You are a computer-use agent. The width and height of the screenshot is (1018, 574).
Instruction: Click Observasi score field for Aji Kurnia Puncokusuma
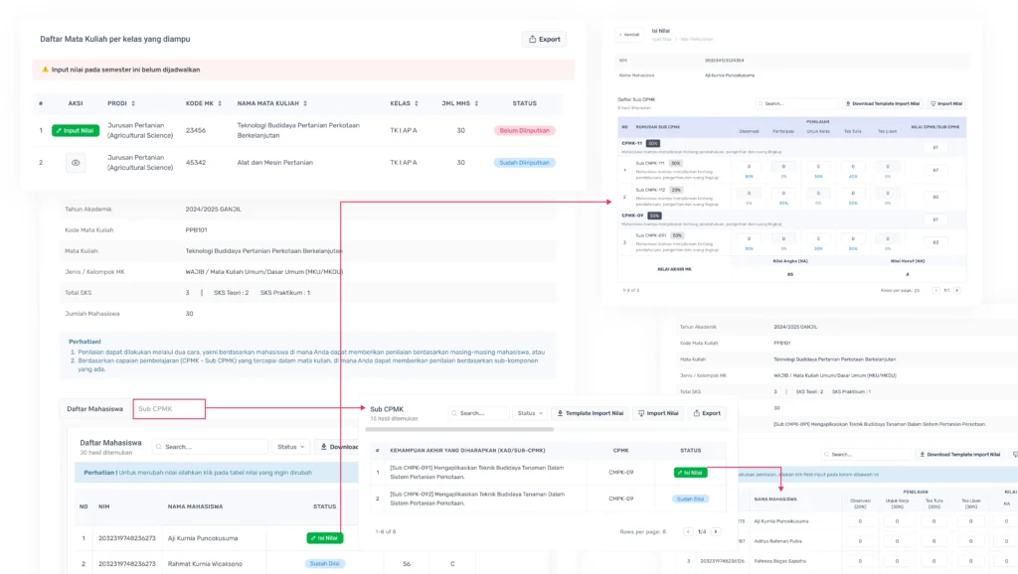(x=860, y=521)
